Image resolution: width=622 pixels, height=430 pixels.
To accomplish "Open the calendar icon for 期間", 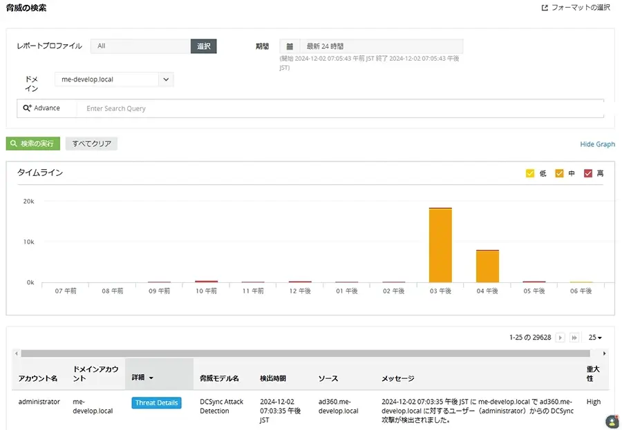I will 290,46.
